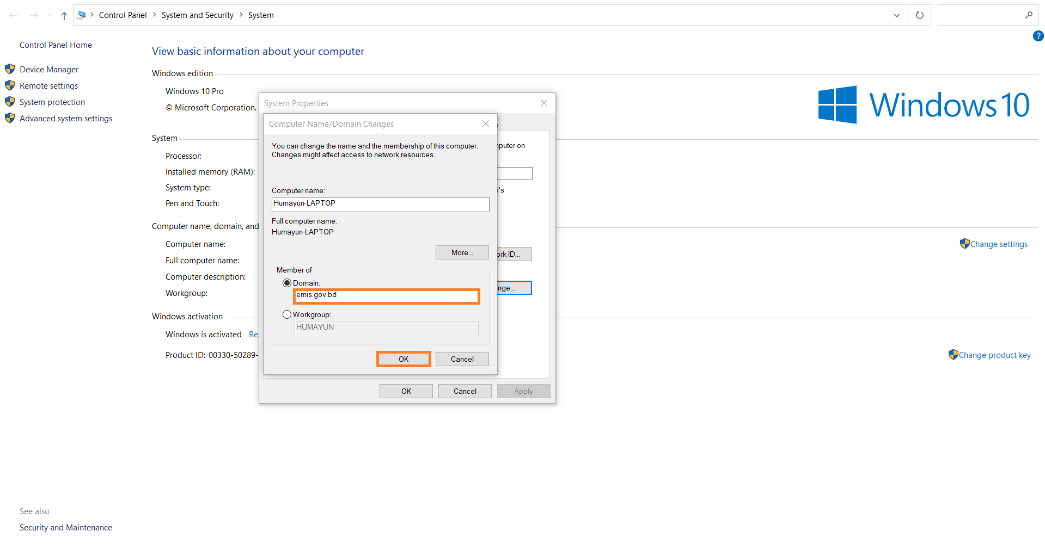Refresh the Control Panel page
This screenshot has width=1045, height=544.
(920, 15)
